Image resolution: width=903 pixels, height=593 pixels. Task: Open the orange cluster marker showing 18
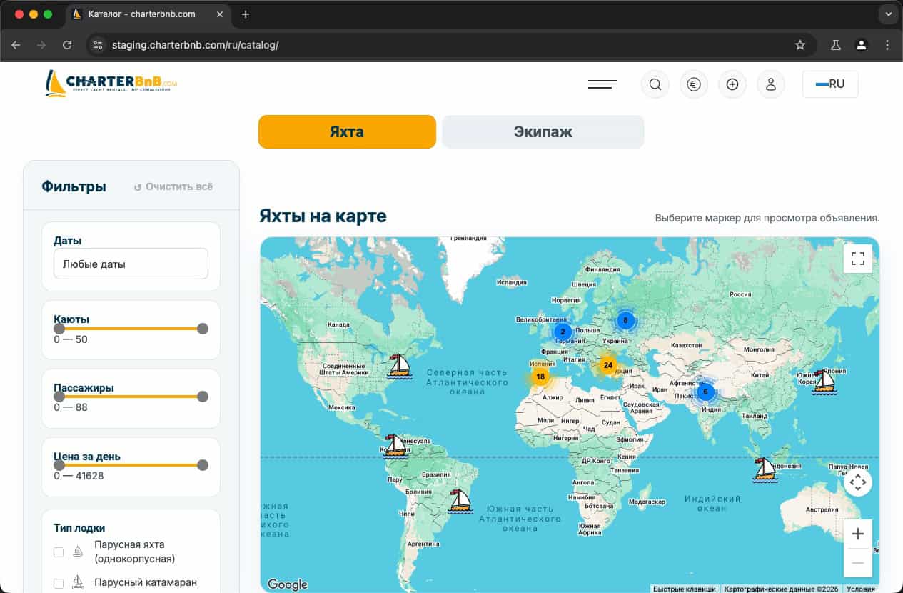(x=540, y=377)
